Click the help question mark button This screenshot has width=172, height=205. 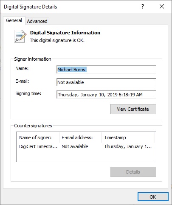(143, 6)
